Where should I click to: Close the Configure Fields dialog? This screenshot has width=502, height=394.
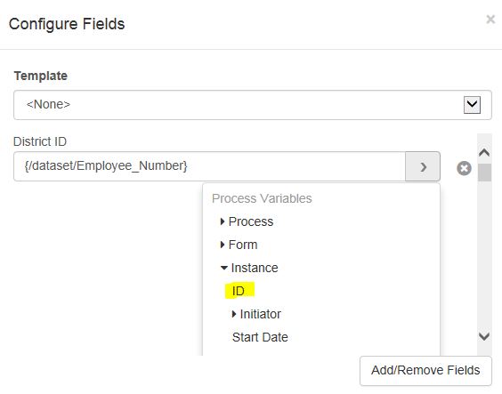[x=490, y=20]
